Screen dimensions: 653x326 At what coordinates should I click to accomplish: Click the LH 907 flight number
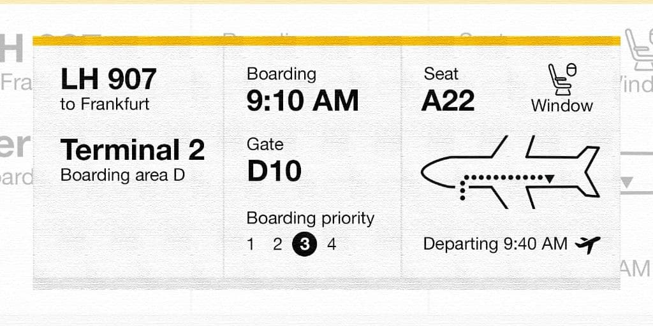(x=108, y=80)
